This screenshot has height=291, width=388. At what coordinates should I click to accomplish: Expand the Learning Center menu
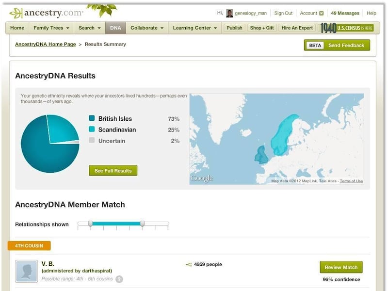pyautogui.click(x=195, y=28)
